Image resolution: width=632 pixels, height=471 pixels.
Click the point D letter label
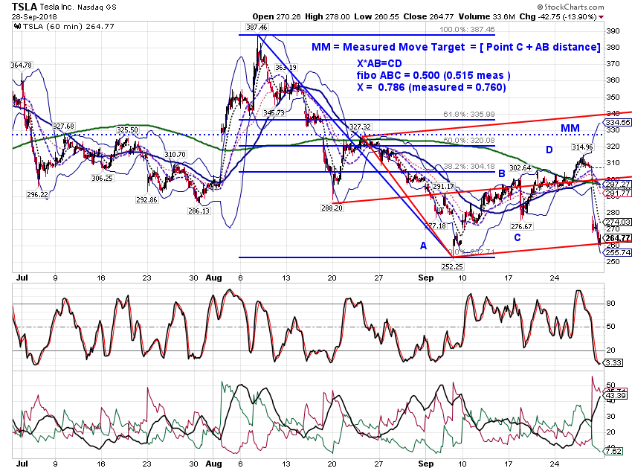549,150
